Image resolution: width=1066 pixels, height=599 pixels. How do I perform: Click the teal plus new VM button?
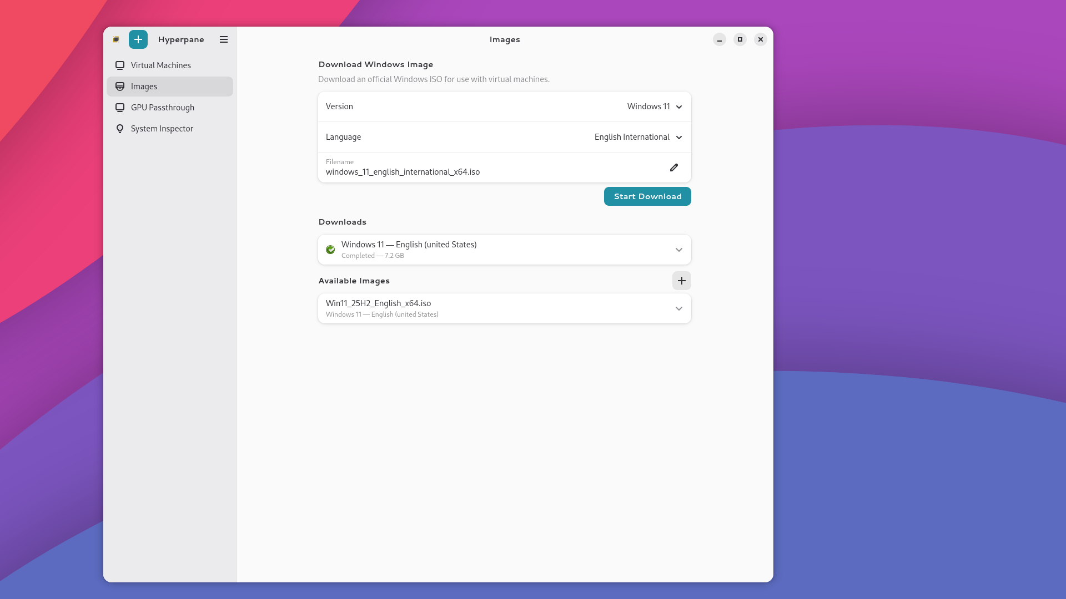pyautogui.click(x=138, y=39)
